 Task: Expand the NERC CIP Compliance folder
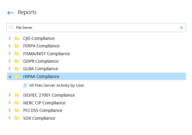pos(10,103)
